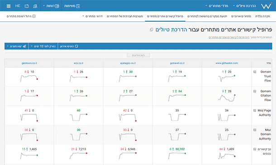The width and height of the screenshot is (276, 165).
Task: Open תנועת מבקרים בהשוואה למתחרים tab
Action: [x=207, y=16]
